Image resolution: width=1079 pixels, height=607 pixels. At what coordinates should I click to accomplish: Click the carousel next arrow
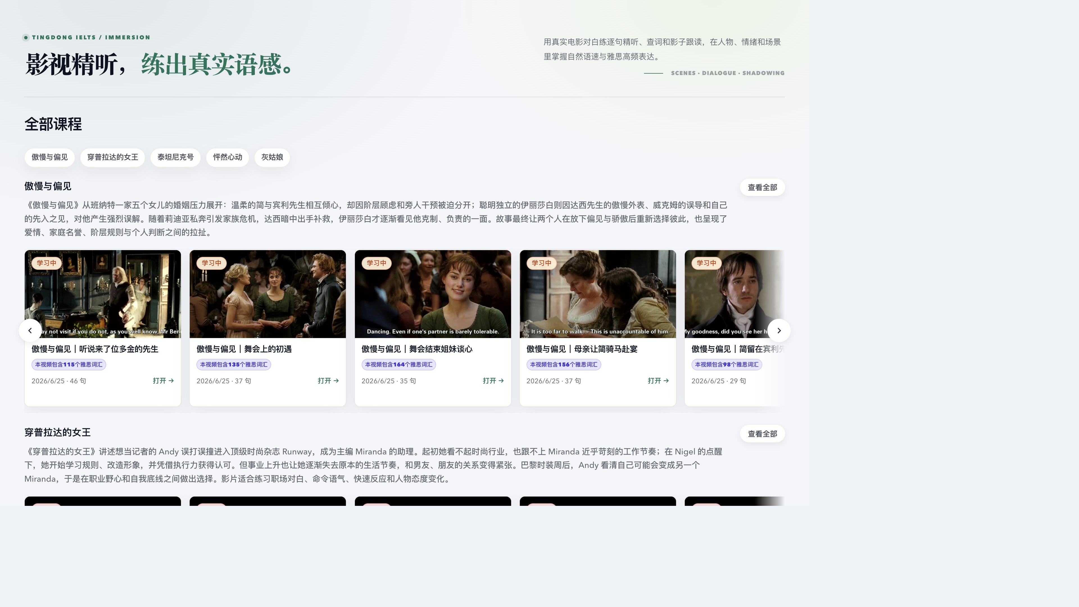click(779, 330)
